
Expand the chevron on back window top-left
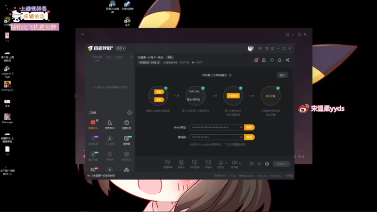pyautogui.click(x=83, y=34)
